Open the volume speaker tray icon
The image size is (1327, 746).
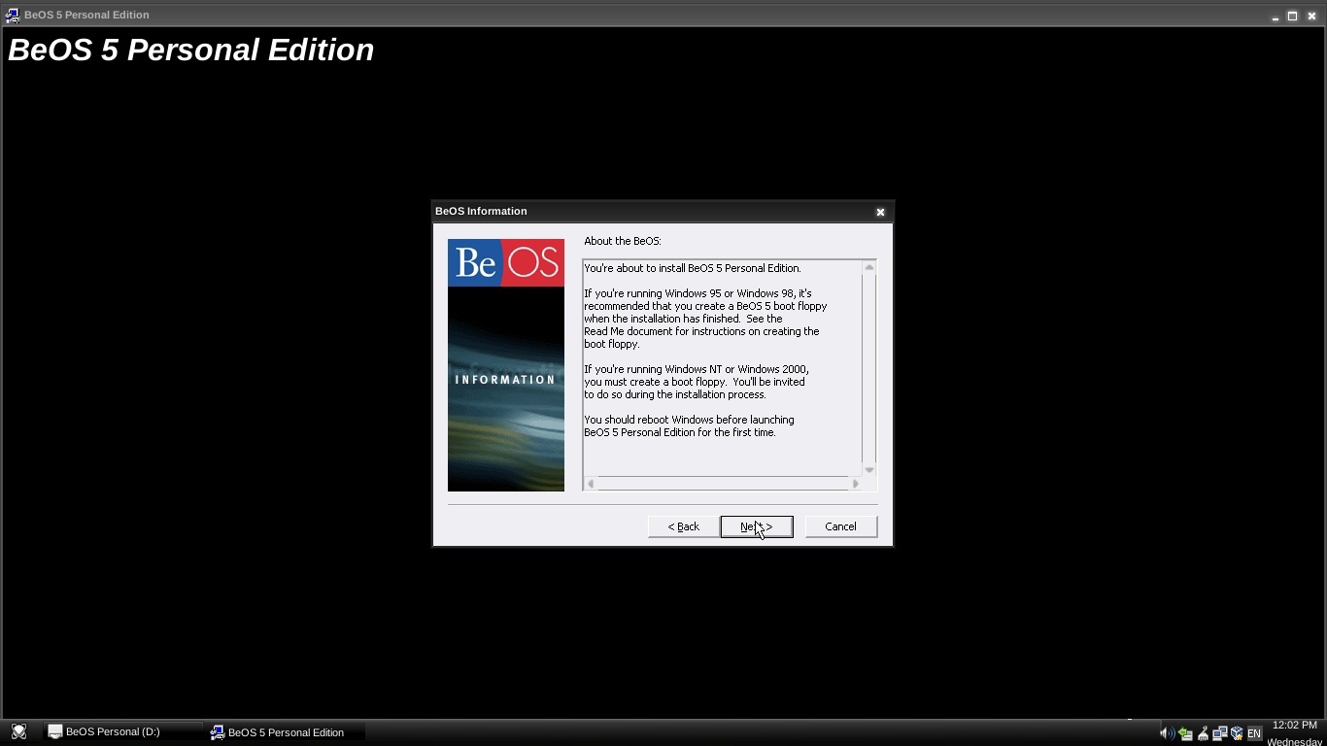pos(1167,733)
